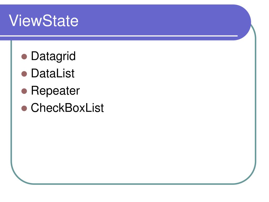The height and width of the screenshot is (202, 269).
Task: Click the ViewState slide title
Action: click(x=44, y=21)
